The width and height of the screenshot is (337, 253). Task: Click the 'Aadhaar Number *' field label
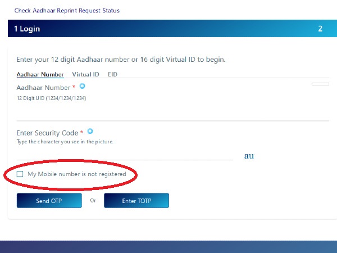click(44, 88)
